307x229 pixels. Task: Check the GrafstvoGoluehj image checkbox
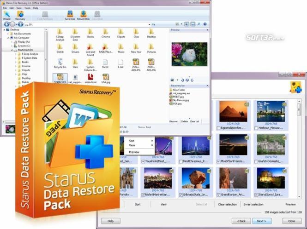(x=256, y=161)
